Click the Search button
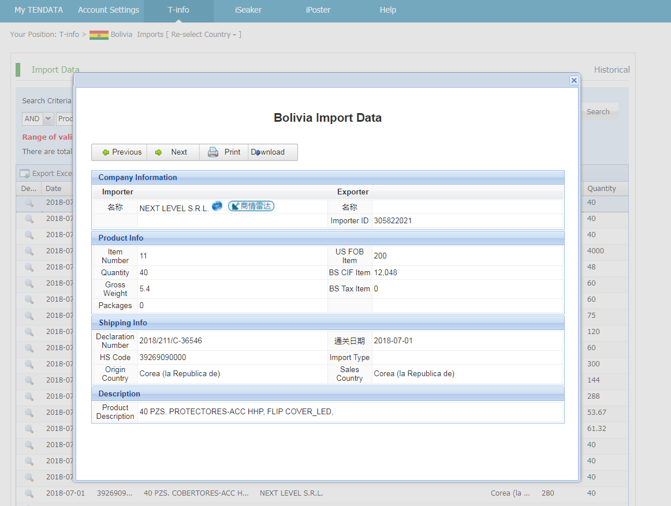This screenshot has width=671, height=506. (x=598, y=112)
